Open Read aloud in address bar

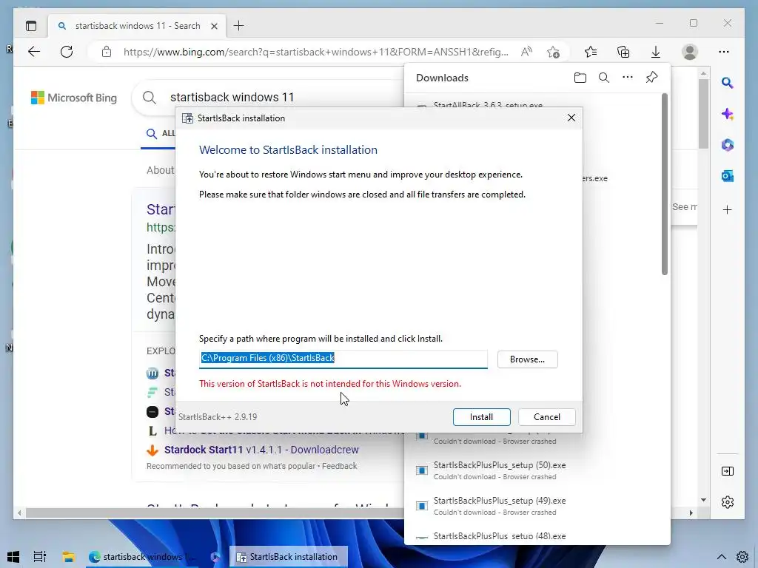[526, 52]
